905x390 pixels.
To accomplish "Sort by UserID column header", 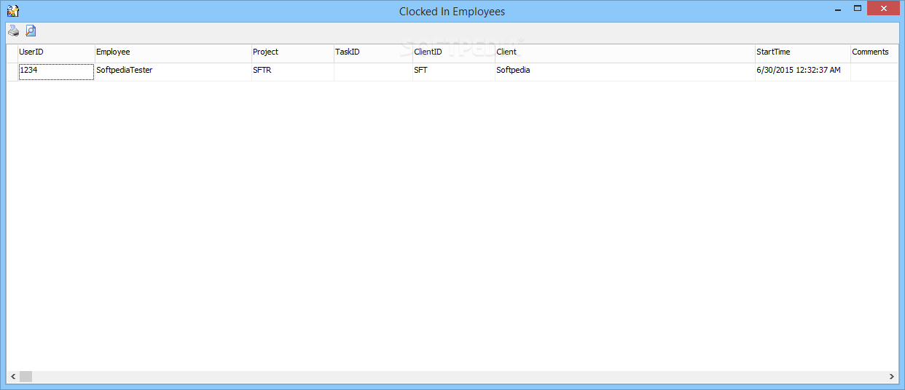I will point(56,52).
